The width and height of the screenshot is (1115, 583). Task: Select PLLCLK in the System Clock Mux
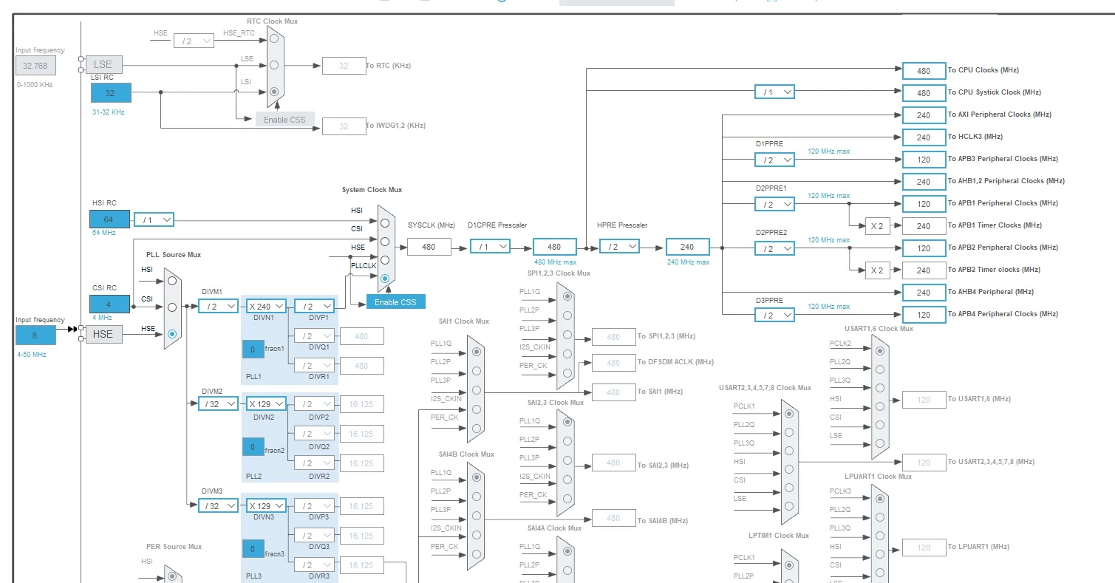click(x=385, y=279)
